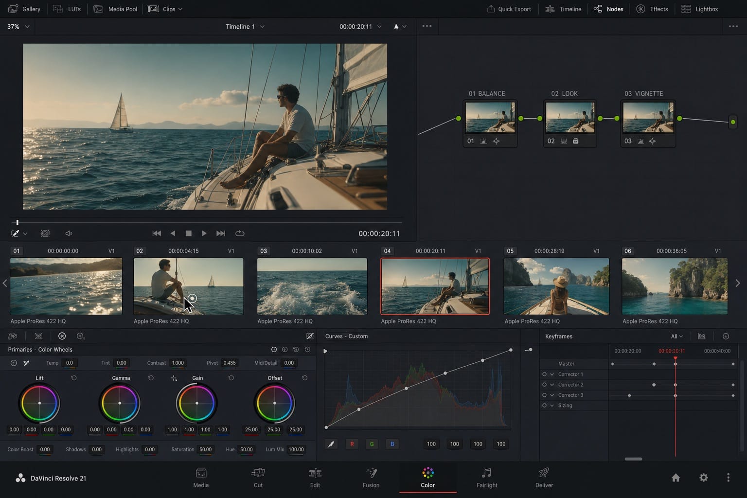Click Quick Export
Viewport: 747px width, 498px height.
(509, 9)
